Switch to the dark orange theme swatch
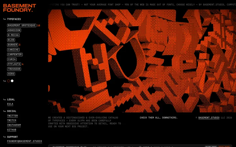The height and width of the screenshot is (147, 236). [x=9, y=81]
